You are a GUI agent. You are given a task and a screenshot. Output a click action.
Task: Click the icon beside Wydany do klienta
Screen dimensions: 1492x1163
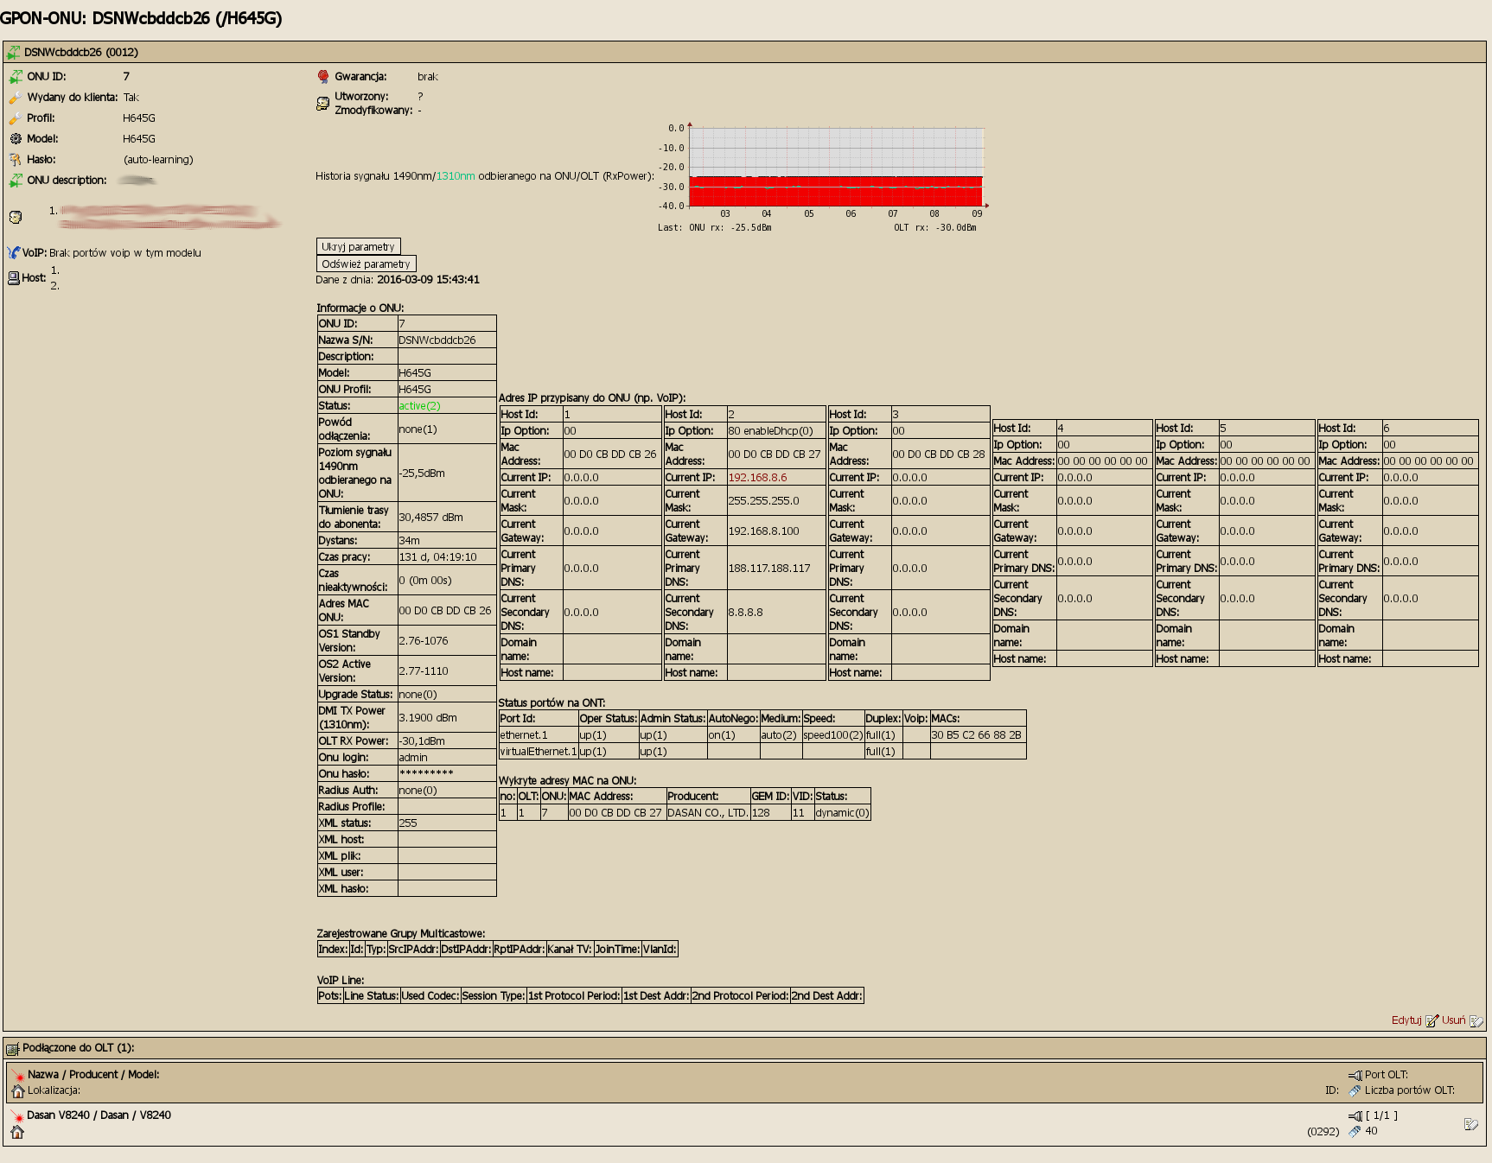[x=16, y=98]
